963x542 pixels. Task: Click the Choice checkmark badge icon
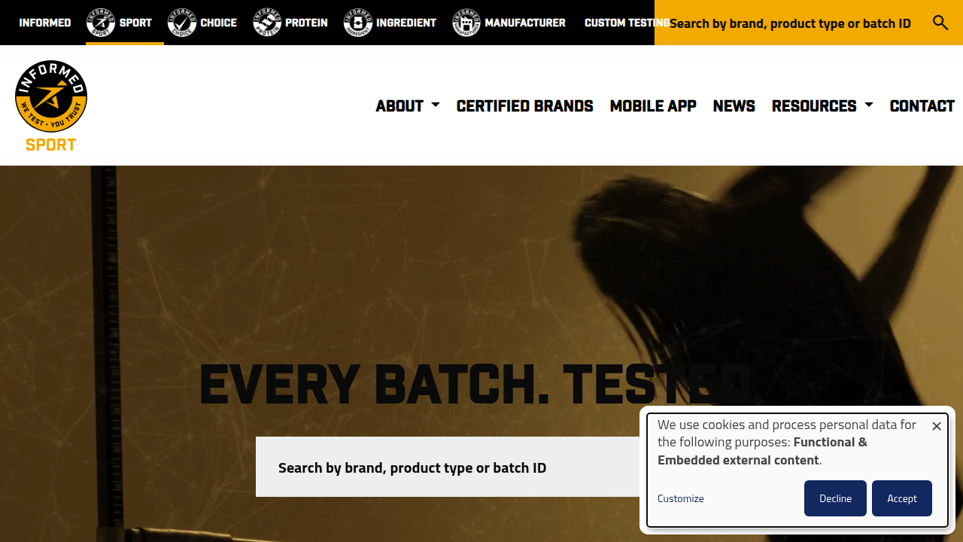(x=182, y=23)
